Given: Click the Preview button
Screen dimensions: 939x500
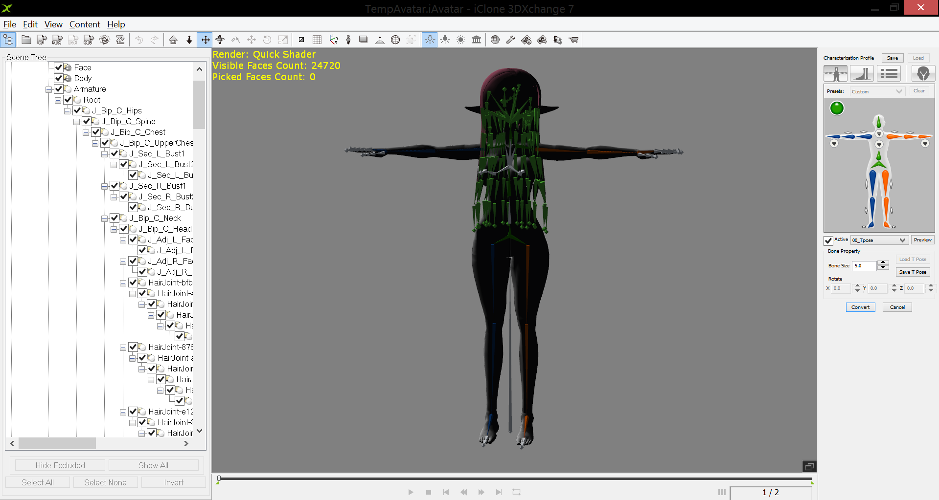Looking at the screenshot, I should click(x=923, y=240).
